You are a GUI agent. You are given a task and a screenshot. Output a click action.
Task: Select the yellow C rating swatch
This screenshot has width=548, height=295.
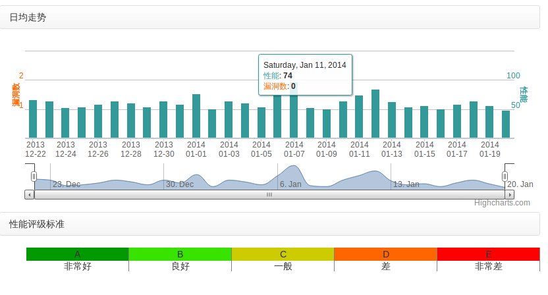[x=283, y=254]
